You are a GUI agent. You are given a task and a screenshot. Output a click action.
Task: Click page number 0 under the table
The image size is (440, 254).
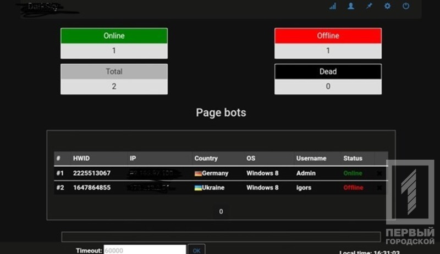coord(221,211)
